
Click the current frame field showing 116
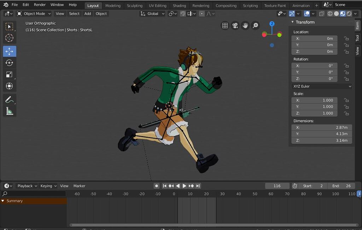point(277,186)
